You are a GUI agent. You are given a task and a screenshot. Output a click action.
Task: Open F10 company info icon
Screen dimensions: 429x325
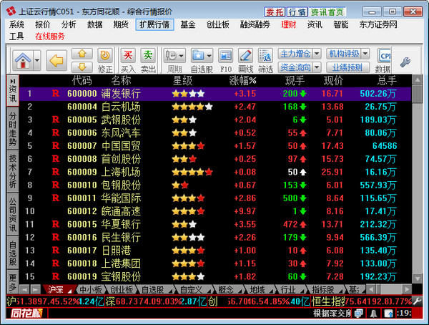225,56
